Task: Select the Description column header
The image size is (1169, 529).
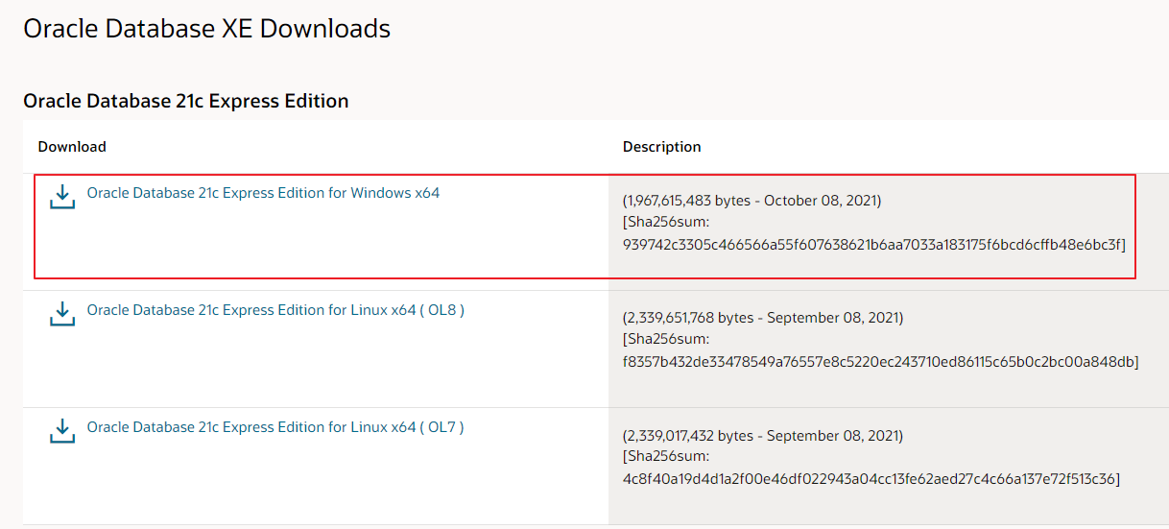Action: pyautogui.click(x=662, y=147)
